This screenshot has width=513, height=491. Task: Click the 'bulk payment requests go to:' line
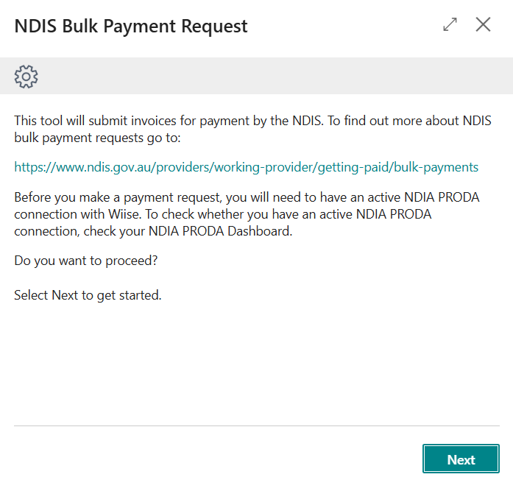(97, 138)
